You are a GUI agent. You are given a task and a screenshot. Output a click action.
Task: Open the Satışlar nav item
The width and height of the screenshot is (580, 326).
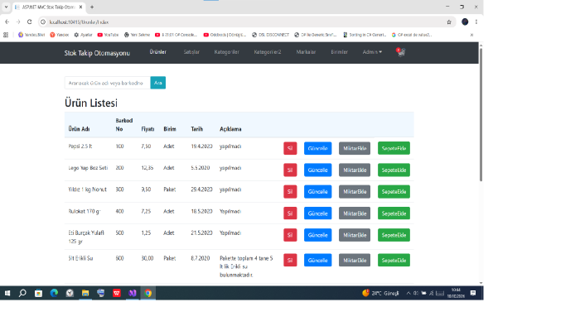(x=191, y=52)
